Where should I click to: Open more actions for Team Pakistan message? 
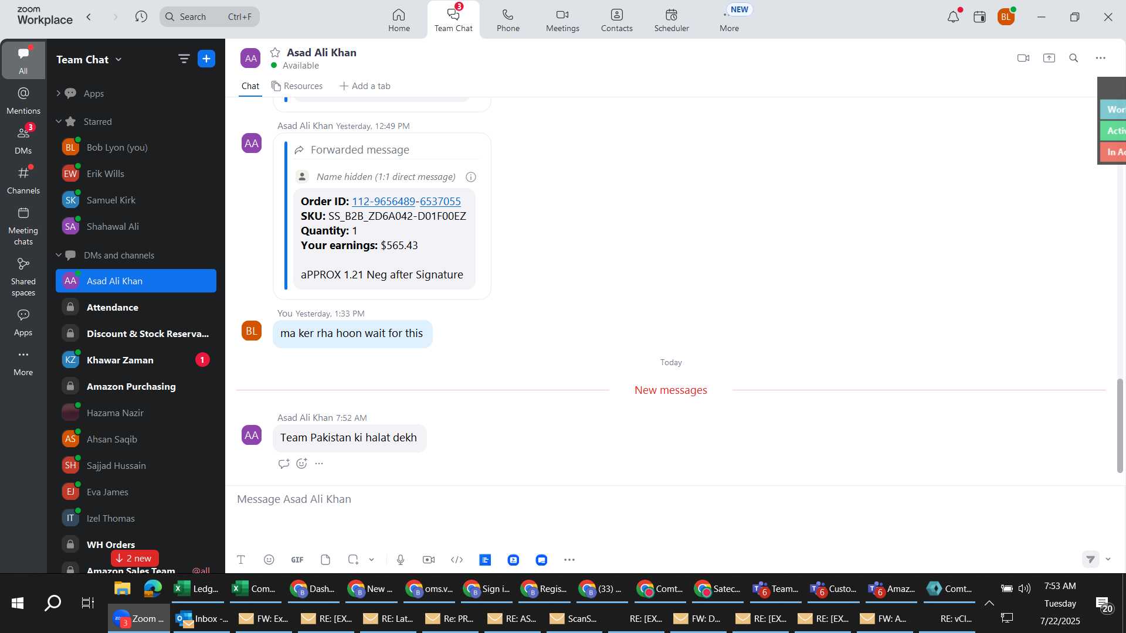point(319,464)
